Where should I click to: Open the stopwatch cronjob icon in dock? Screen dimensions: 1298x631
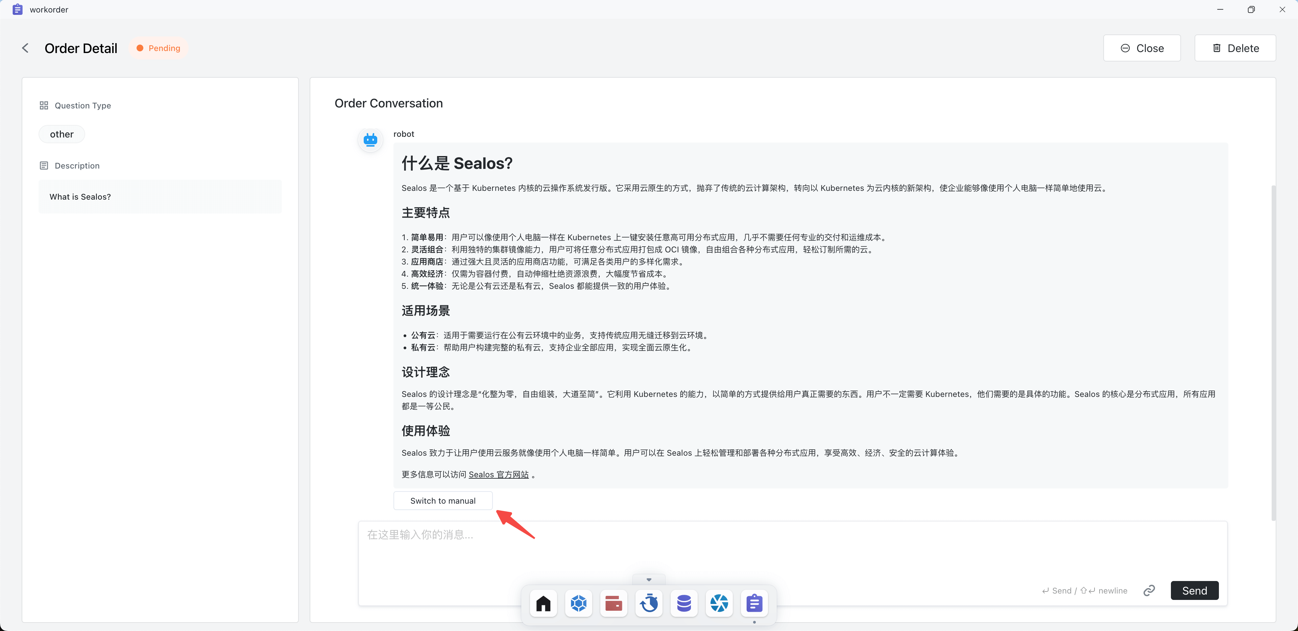649,603
